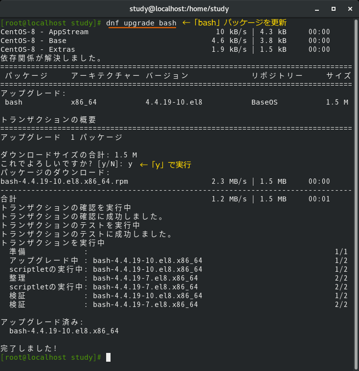Click the bash-4.4.19-10.el8.x86_64.rpm file name

64,181
